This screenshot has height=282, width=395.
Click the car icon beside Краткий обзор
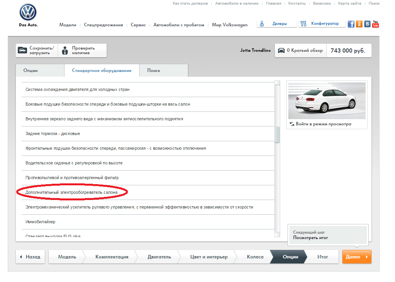pos(281,50)
